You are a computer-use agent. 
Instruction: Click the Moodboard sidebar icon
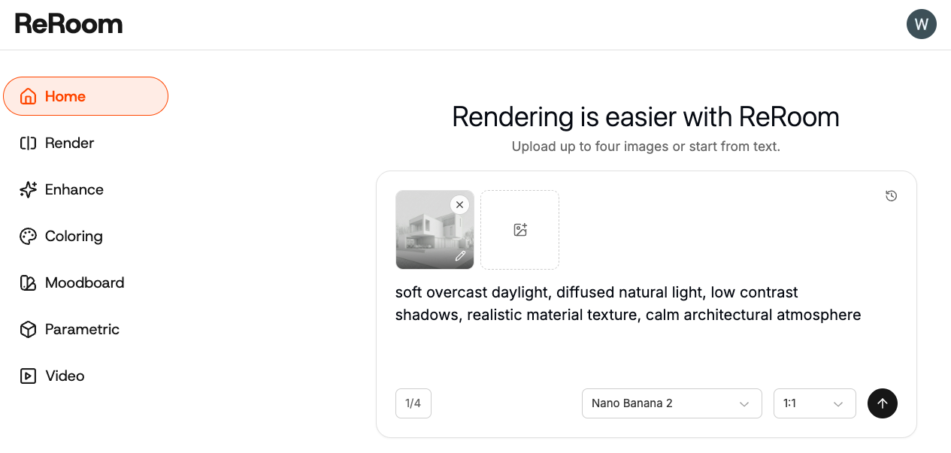point(28,283)
